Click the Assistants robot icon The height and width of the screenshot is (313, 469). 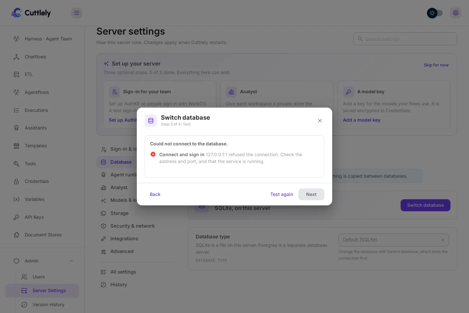[16, 128]
